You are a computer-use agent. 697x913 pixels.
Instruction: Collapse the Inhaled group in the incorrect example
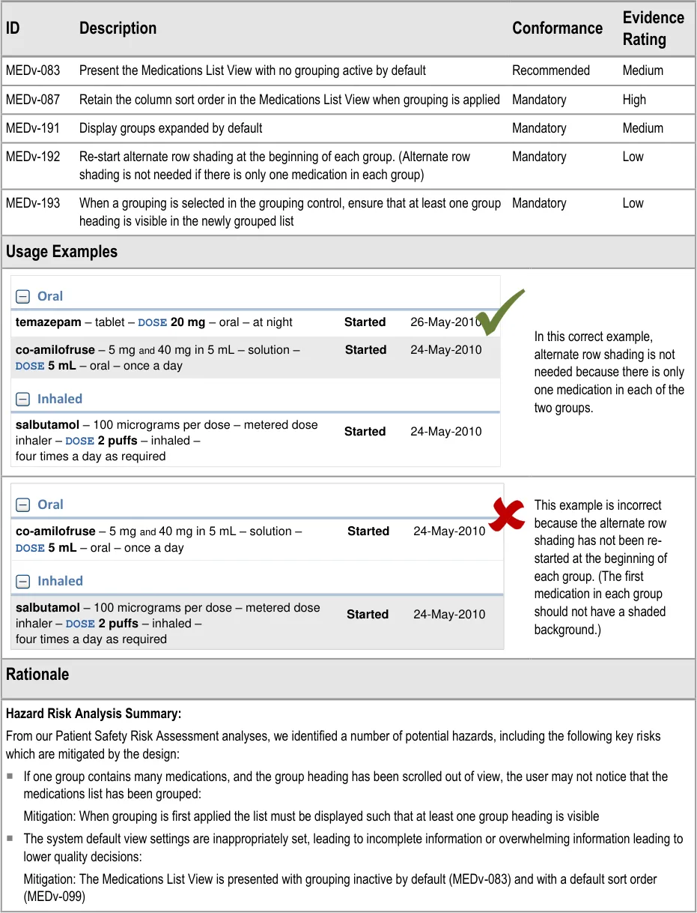coord(23,582)
